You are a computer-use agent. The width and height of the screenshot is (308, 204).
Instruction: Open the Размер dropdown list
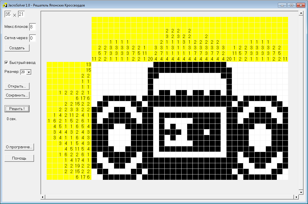coord(29,72)
